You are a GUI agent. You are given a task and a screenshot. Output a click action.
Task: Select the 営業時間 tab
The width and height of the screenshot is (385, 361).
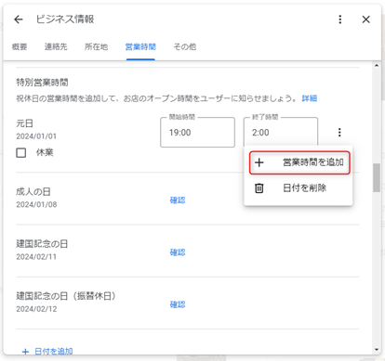click(140, 46)
